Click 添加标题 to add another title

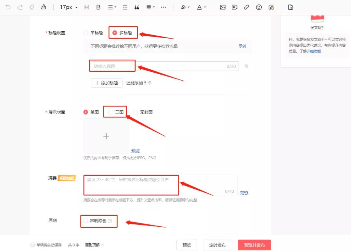click(x=106, y=83)
